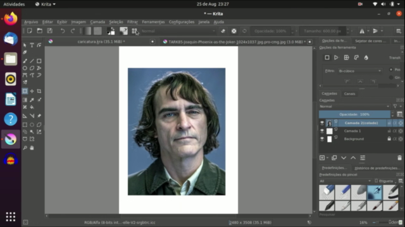This screenshot has height=227, width=405.
Task: Launch Firefox from the dock
Action: tap(11, 19)
